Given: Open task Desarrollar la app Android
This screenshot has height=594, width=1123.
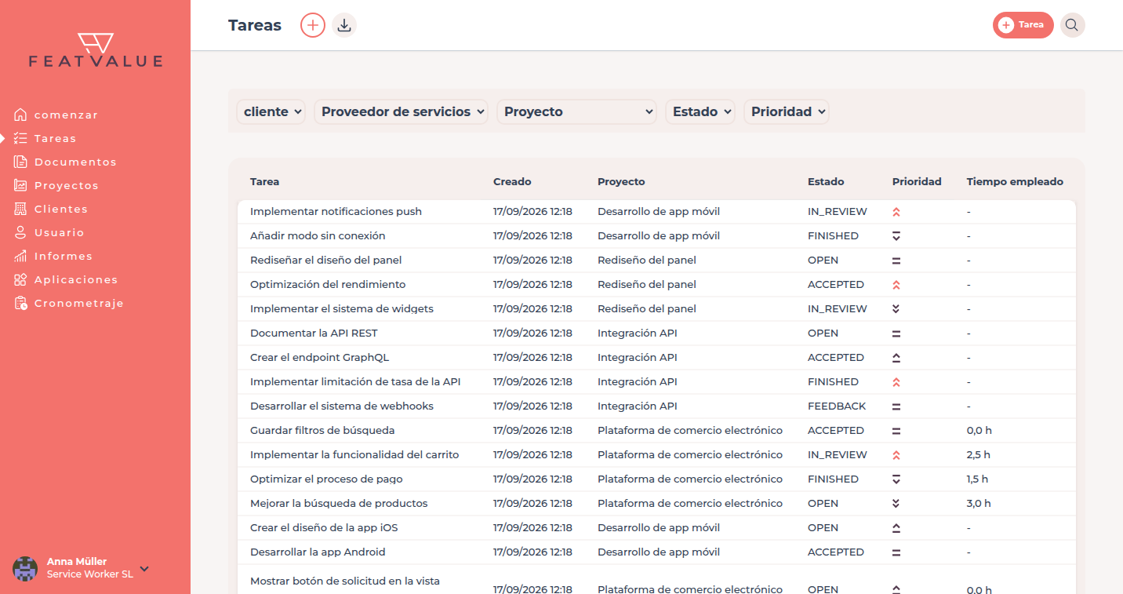Looking at the screenshot, I should [318, 552].
